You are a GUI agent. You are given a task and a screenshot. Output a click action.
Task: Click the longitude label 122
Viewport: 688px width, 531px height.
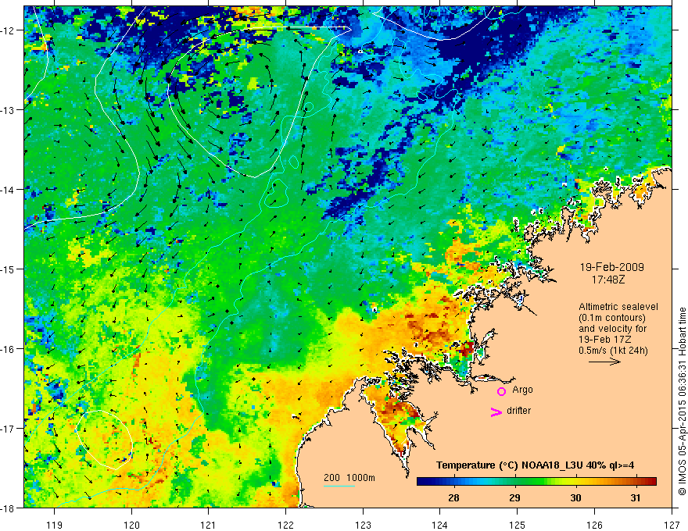(x=285, y=525)
